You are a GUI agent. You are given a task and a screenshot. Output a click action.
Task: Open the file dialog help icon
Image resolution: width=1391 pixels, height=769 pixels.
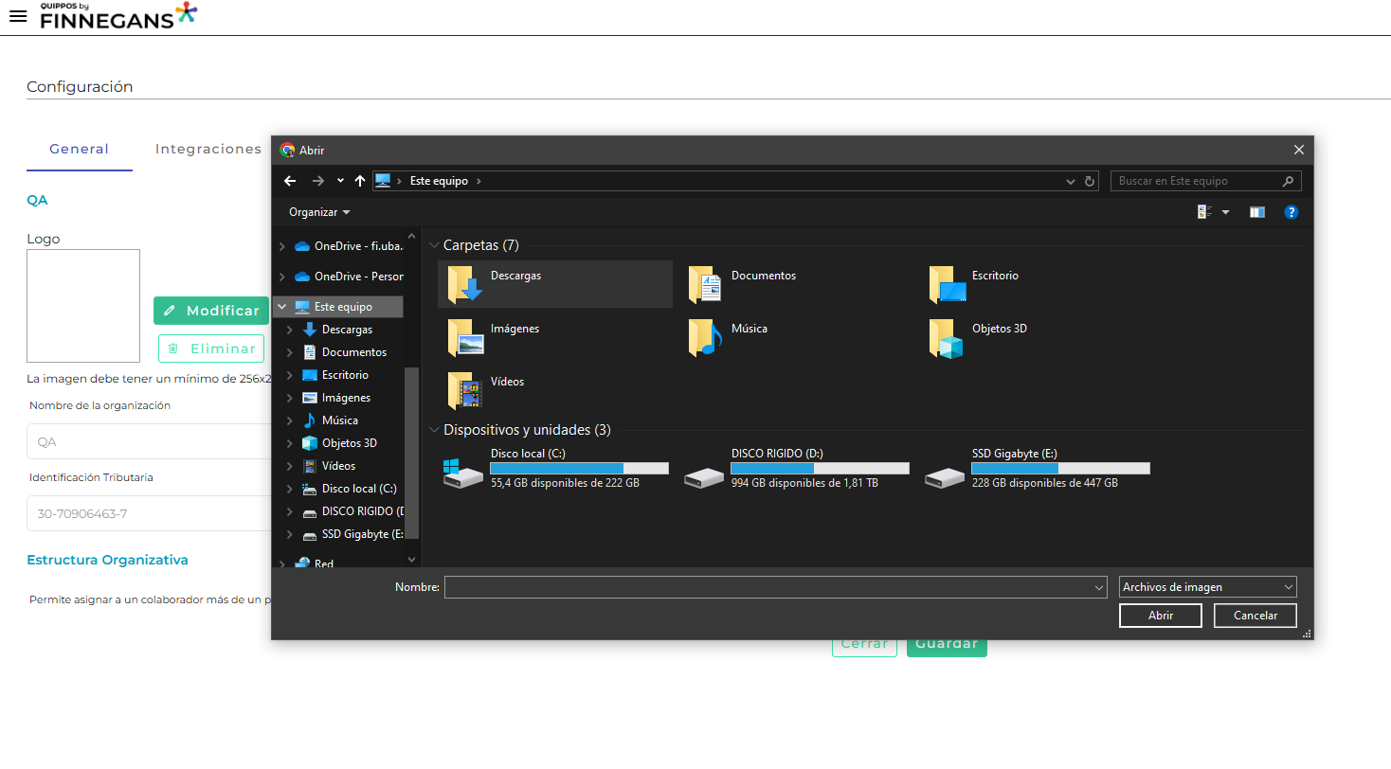tap(1291, 212)
